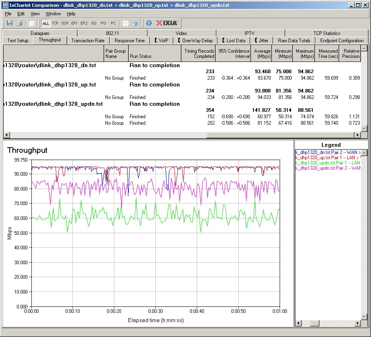The width and height of the screenshot is (371, 337).
Task: Open the Lost Data tab
Action: point(234,41)
